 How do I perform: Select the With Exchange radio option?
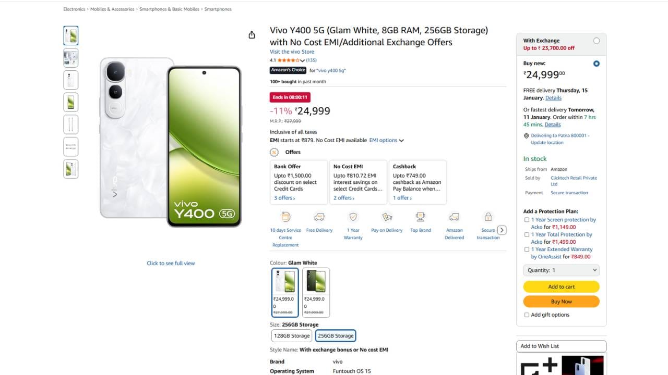(x=597, y=41)
